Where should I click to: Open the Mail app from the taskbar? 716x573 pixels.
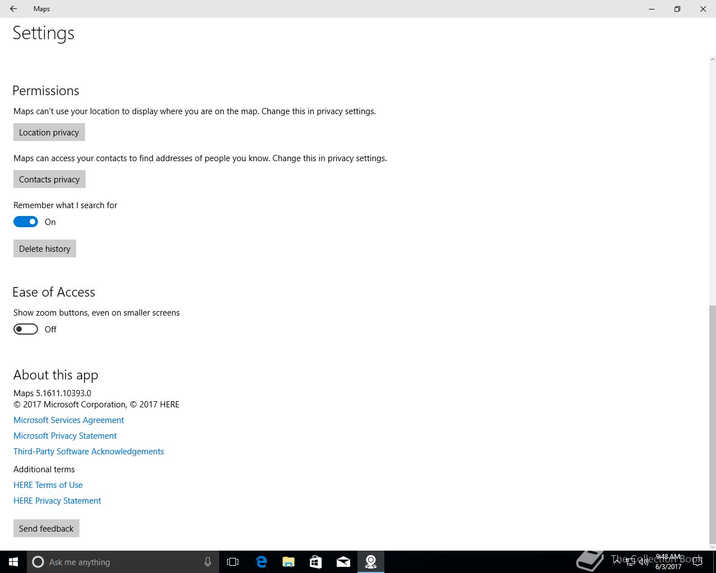pyautogui.click(x=343, y=562)
